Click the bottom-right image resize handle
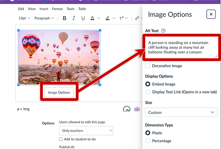 [100, 85]
